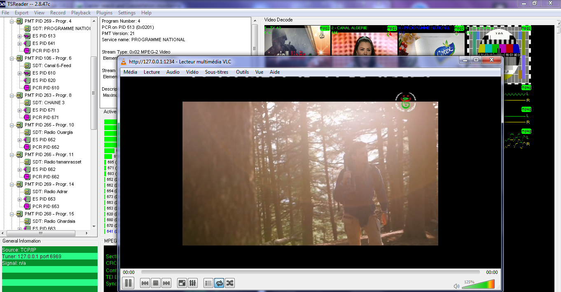Click the VLC stop button
Image resolution: width=561 pixels, height=292 pixels.
(x=156, y=283)
